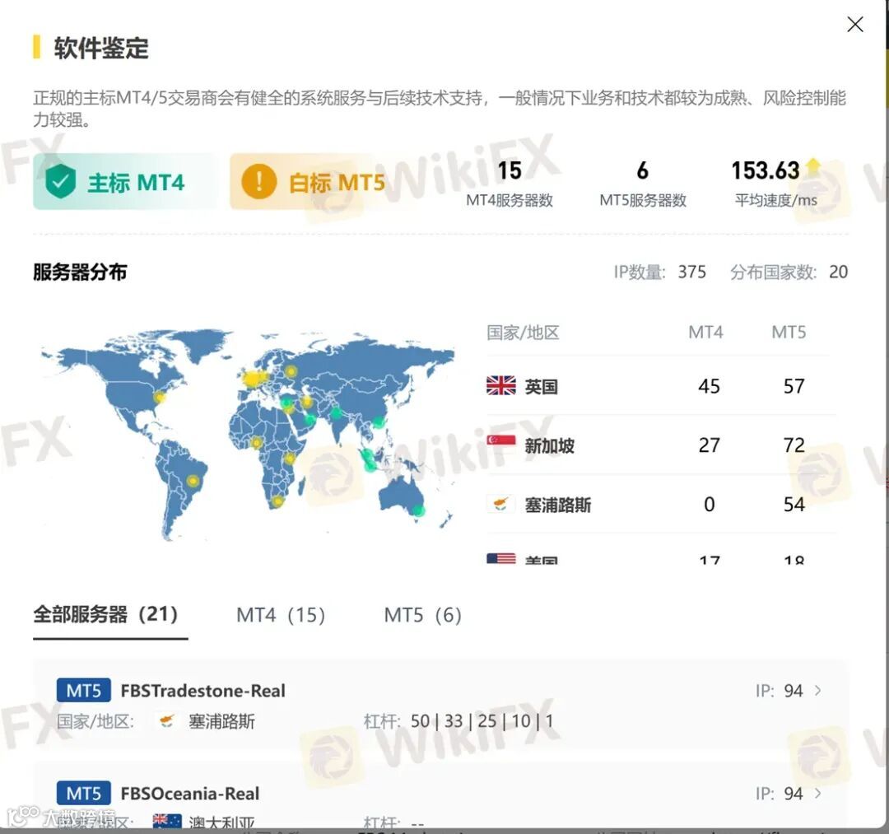Click the US east coast server marker
Viewport: 889px width, 834px height.
tap(160, 398)
